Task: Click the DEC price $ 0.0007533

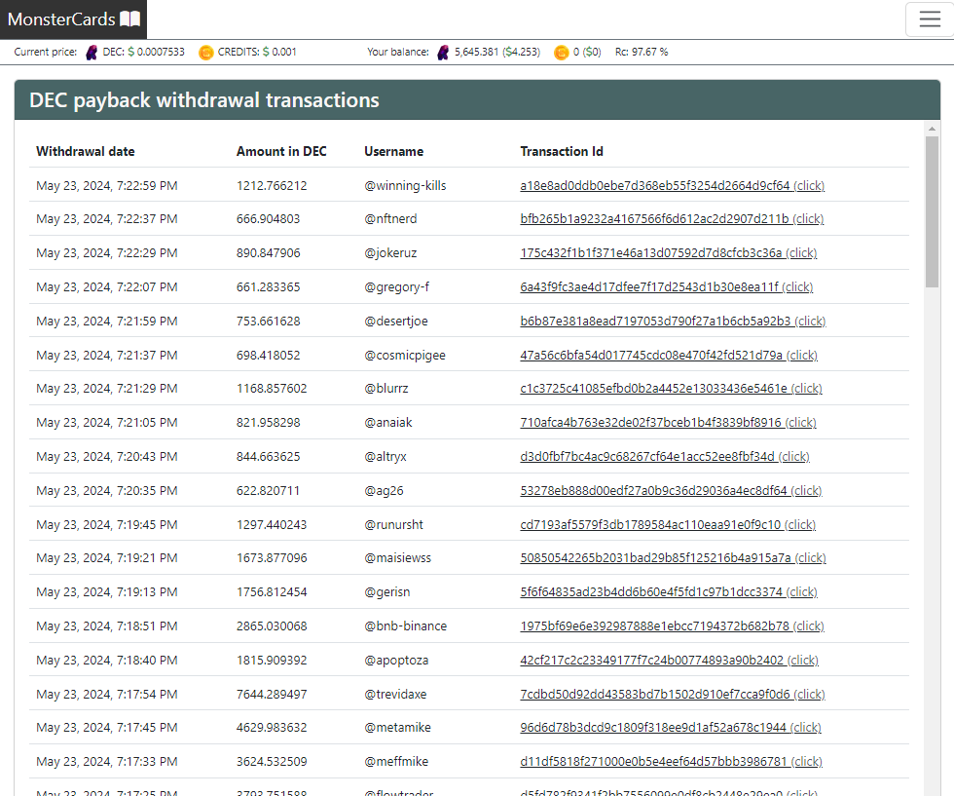Action: click(x=157, y=53)
